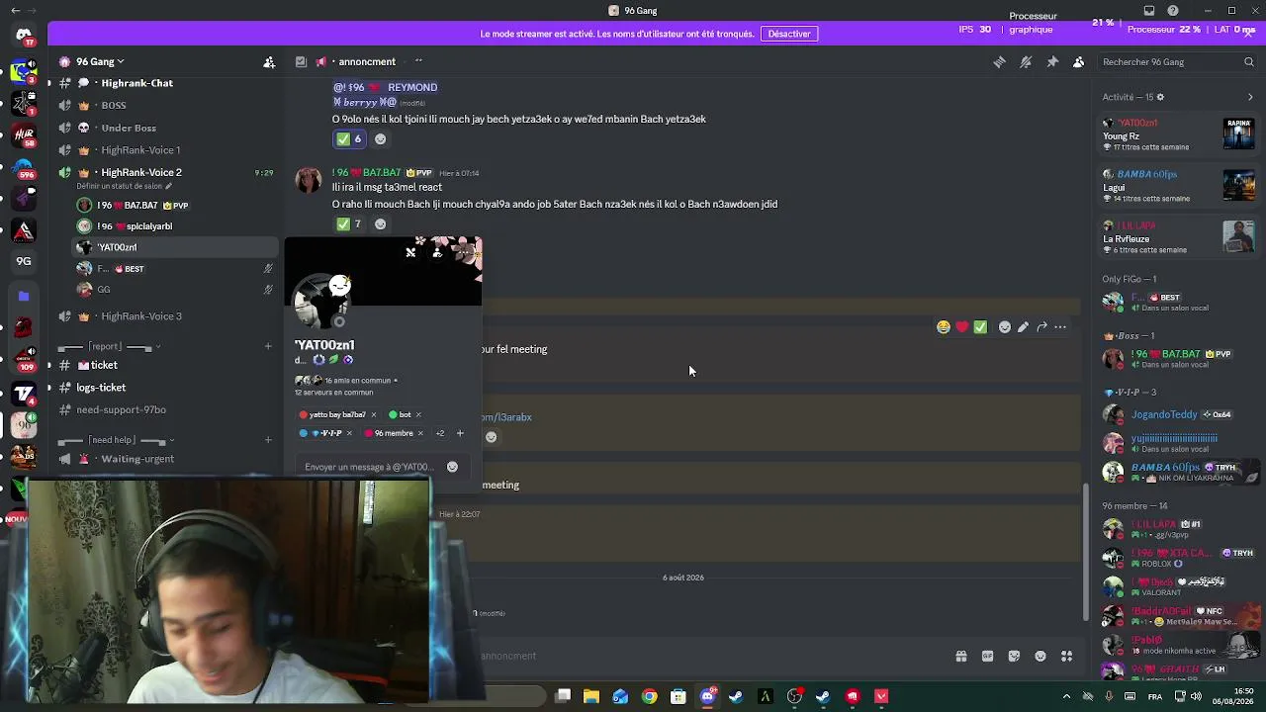Open pinned messages with the pin icon
The height and width of the screenshot is (712, 1266).
click(1052, 61)
